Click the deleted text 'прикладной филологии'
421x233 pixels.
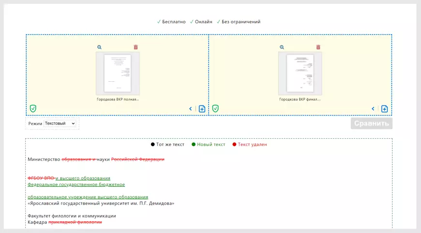pos(75,222)
